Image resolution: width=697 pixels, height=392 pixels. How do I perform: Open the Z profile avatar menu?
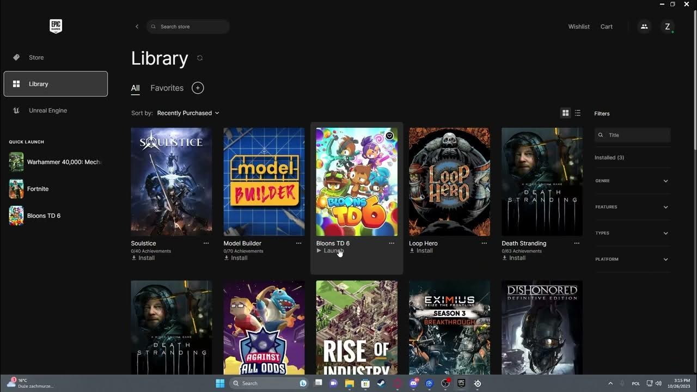point(667,27)
